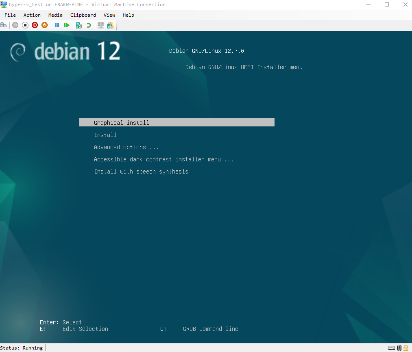Click the VM window title bar icon
Viewport: 412px width, 352px height.
(4, 4)
